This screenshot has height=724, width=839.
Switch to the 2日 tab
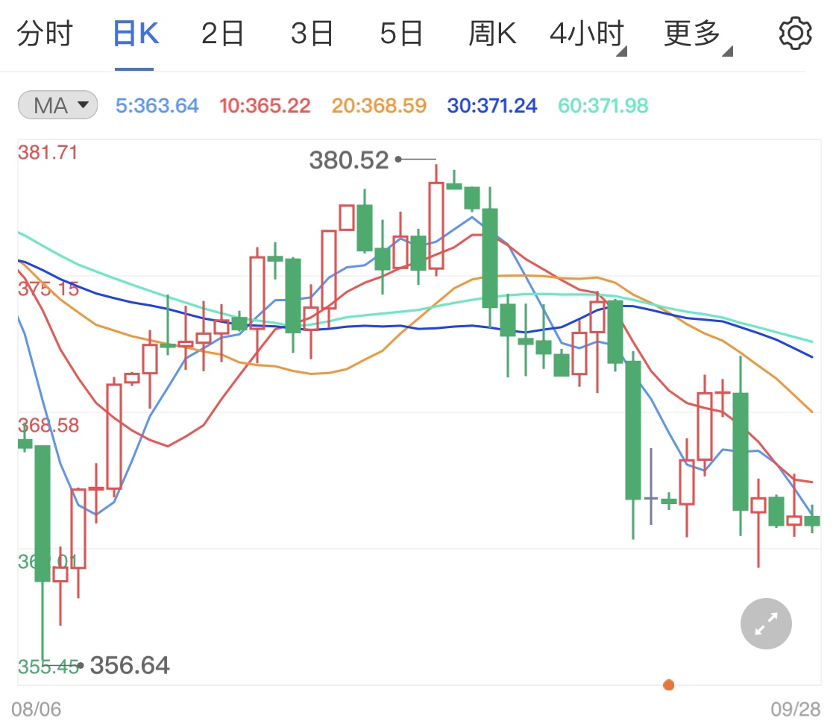pos(222,33)
